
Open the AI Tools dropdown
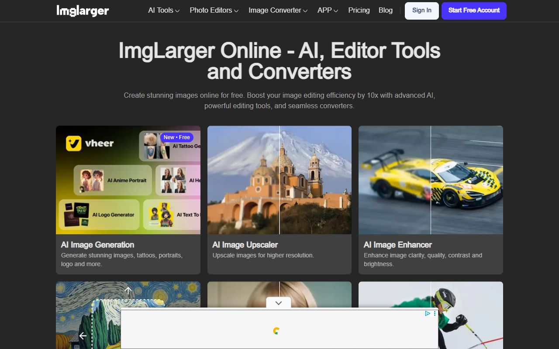point(163,10)
